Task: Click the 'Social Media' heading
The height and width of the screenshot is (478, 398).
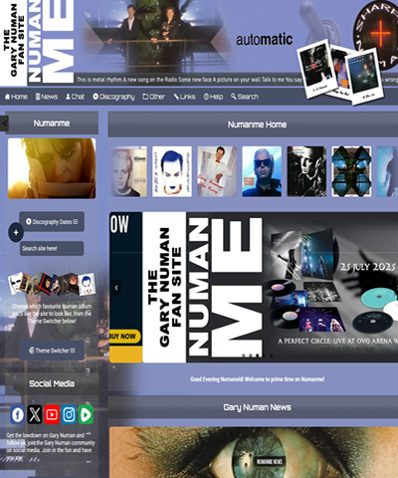Action: 52,383
